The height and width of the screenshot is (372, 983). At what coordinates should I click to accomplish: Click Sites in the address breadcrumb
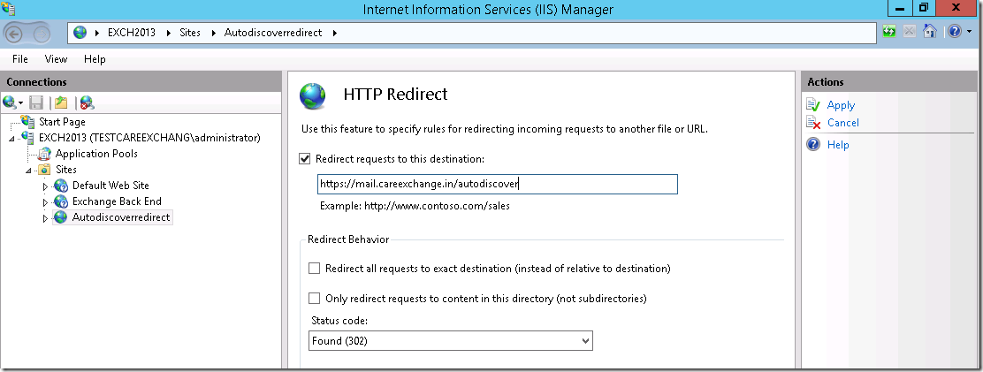[x=190, y=33]
